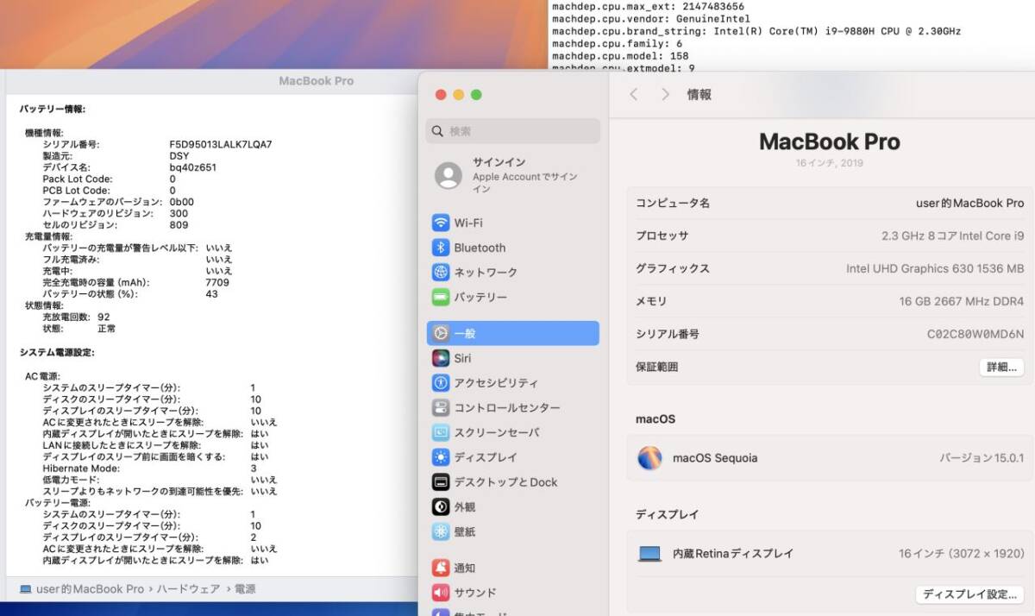Image resolution: width=1035 pixels, height=616 pixels.
Task: Click 充放電回数 value 92
Action: click(103, 317)
